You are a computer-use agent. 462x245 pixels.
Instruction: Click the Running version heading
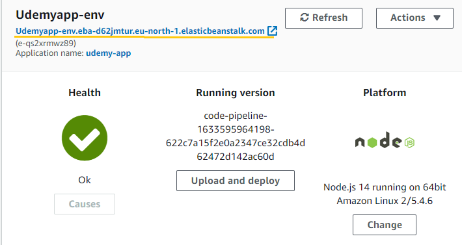[236, 93]
